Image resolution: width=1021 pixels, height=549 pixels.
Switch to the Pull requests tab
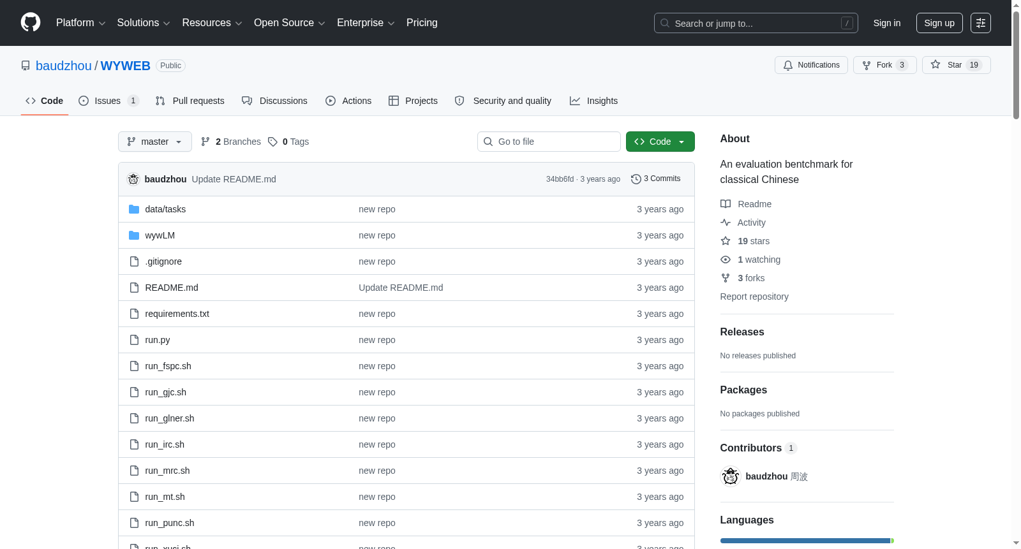point(190,101)
